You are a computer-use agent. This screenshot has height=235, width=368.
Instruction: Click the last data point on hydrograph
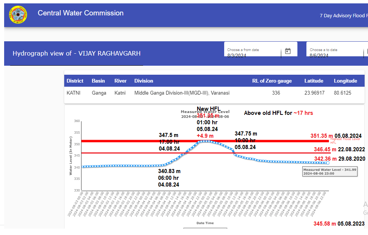[327, 163]
